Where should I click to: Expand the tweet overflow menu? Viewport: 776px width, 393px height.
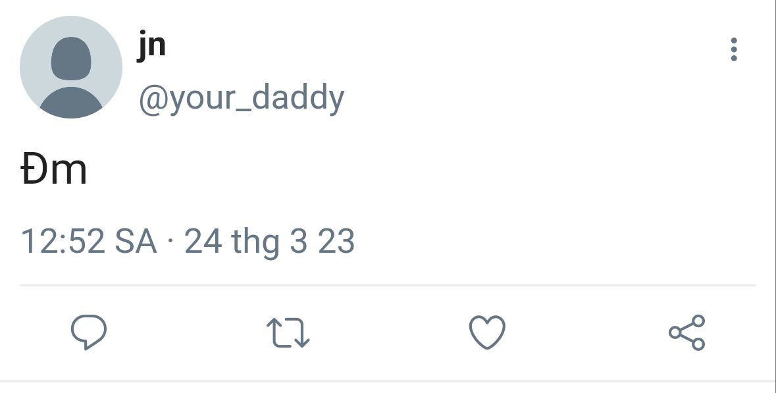tap(734, 49)
